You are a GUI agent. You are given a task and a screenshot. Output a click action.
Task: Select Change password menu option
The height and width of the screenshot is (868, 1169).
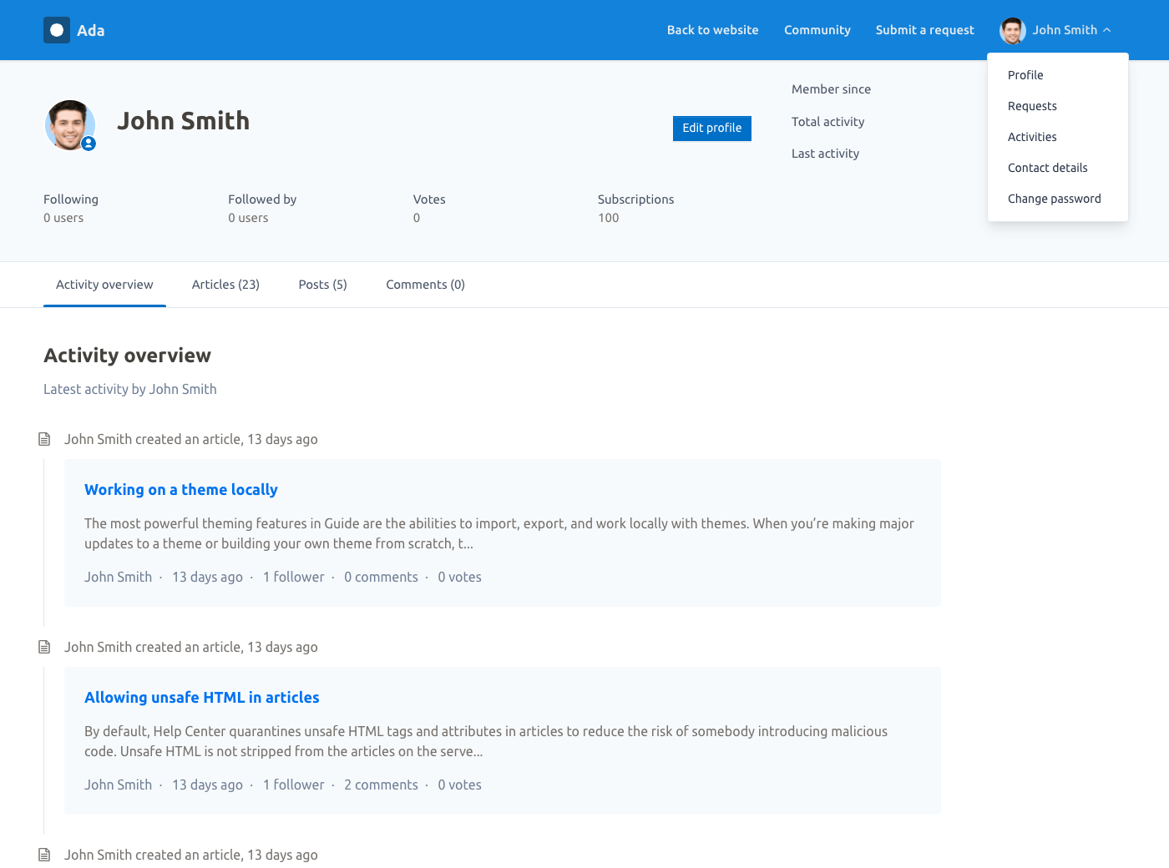point(1054,199)
